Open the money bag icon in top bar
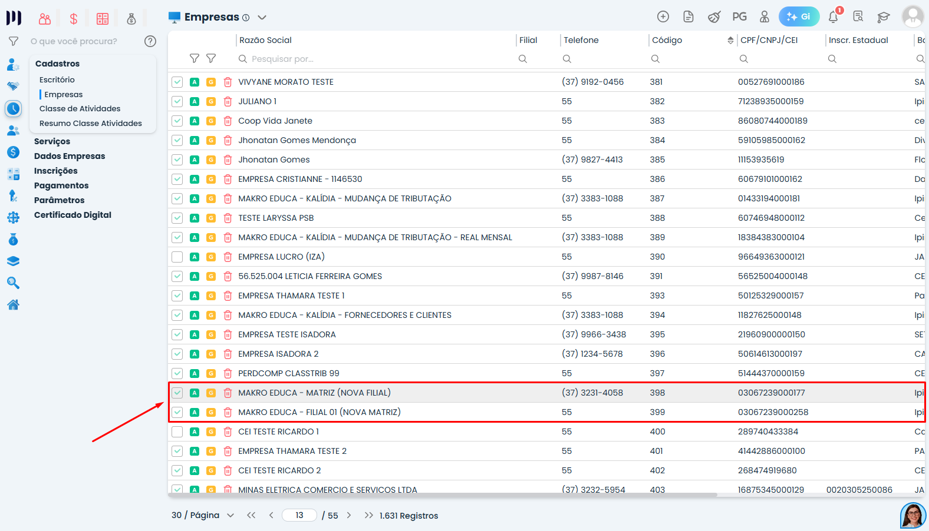The image size is (929, 531). pos(131,19)
